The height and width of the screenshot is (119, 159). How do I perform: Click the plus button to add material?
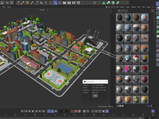click(x=119, y=11)
